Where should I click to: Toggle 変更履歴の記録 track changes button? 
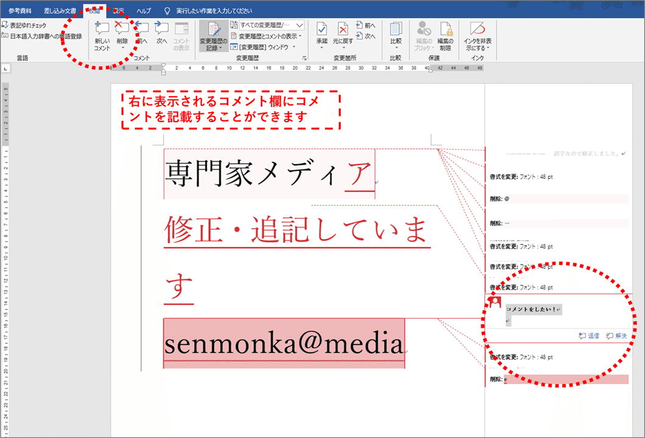point(214,36)
